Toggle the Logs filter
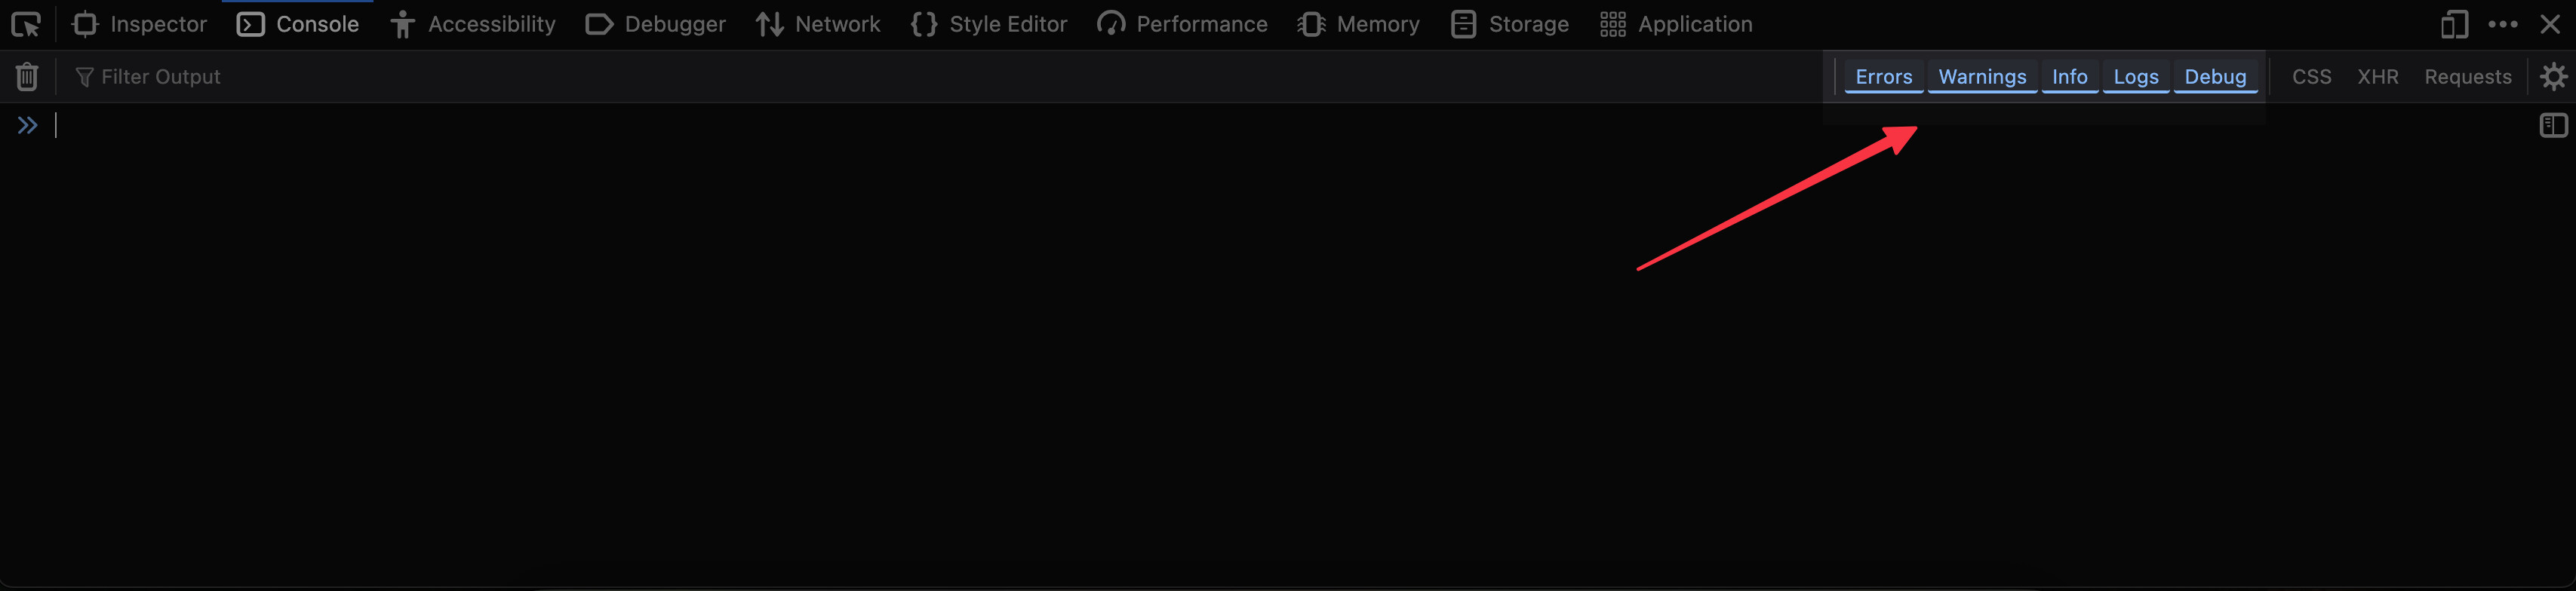Viewport: 2576px width, 591px height. [2135, 77]
